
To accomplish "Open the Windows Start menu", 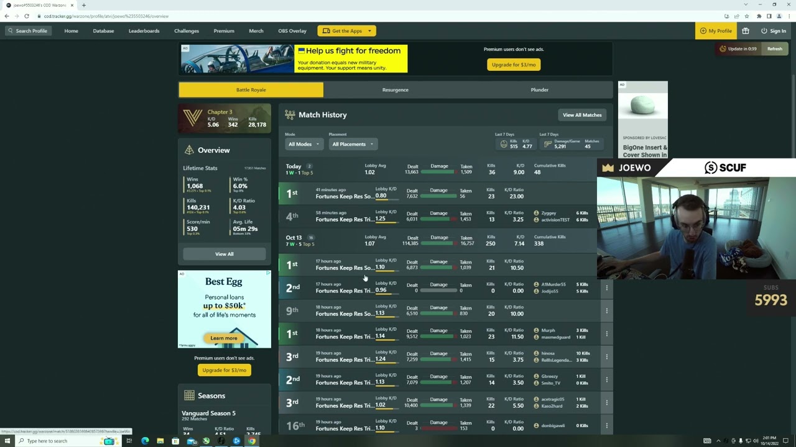I will [7, 441].
